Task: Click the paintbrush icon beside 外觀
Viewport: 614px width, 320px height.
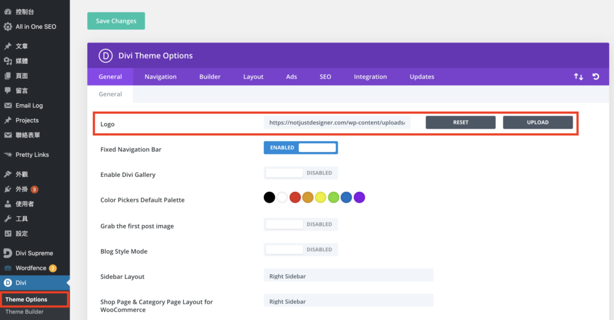Action: coord(8,174)
